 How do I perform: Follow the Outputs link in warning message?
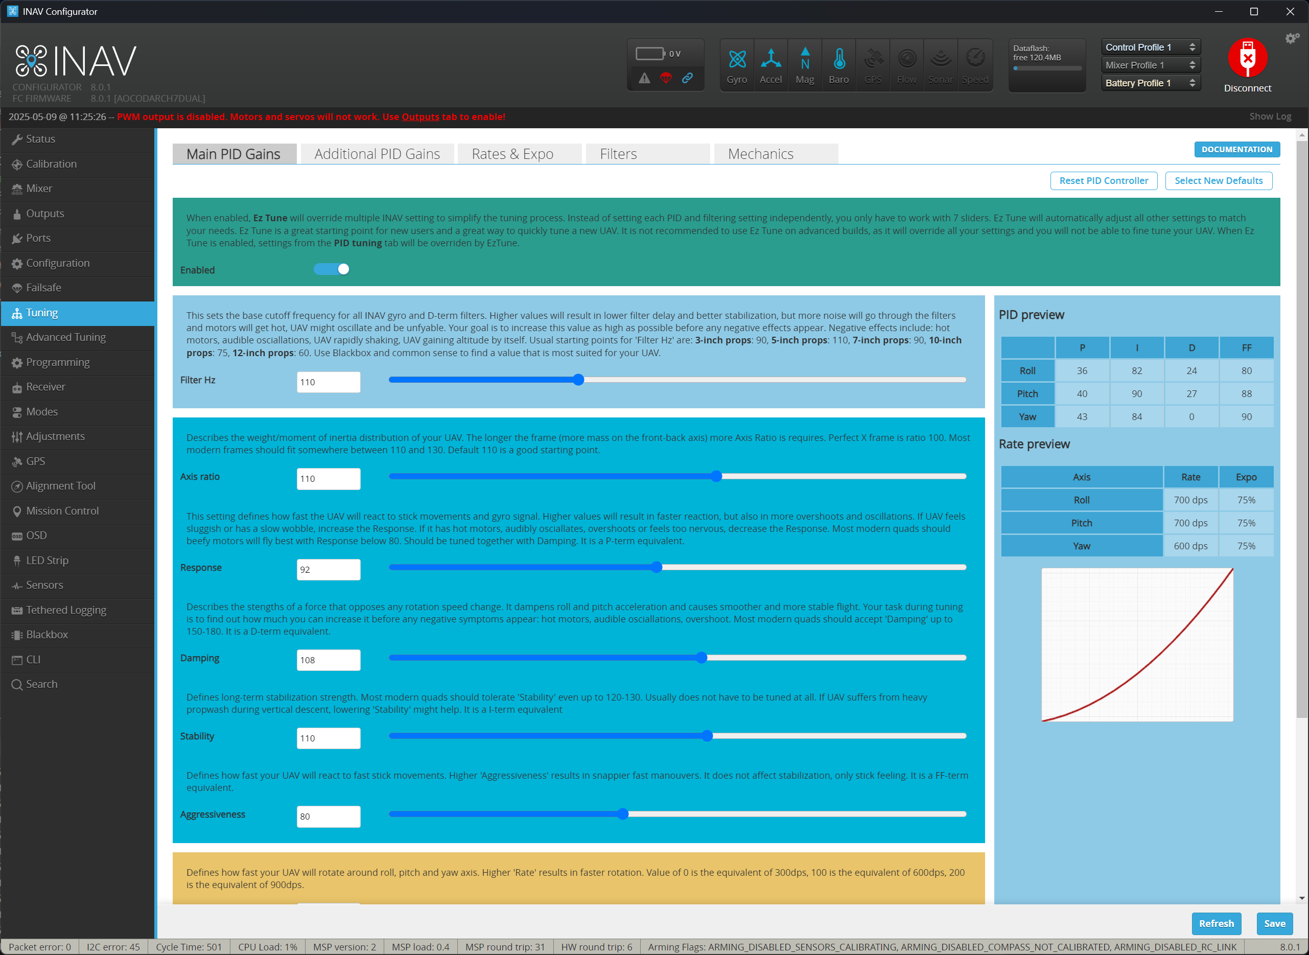click(420, 117)
